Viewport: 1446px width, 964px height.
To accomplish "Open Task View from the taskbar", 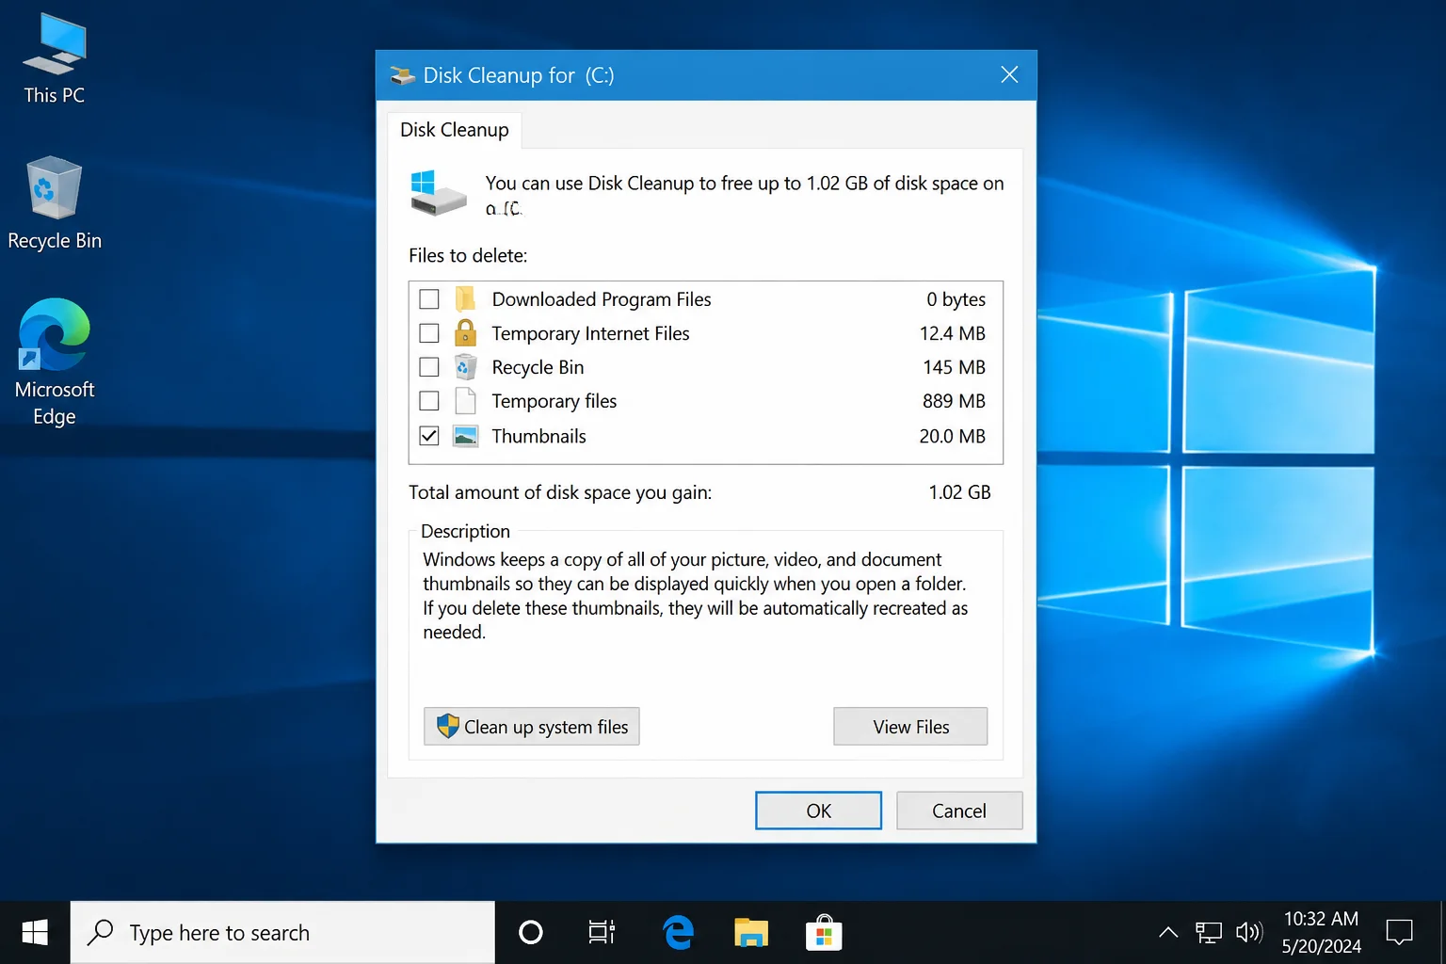I will click(602, 933).
